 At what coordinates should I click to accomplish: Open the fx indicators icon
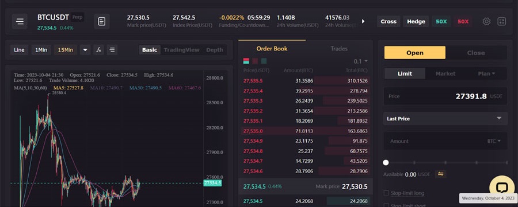(x=98, y=50)
